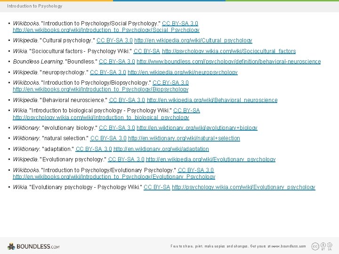This screenshot has height=254, width=339.
Task: Open the Wikia Introduction to biological psychology URL
Action: click(101, 118)
